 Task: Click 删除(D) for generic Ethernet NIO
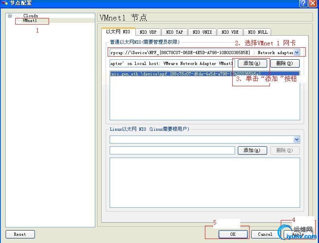point(285,63)
